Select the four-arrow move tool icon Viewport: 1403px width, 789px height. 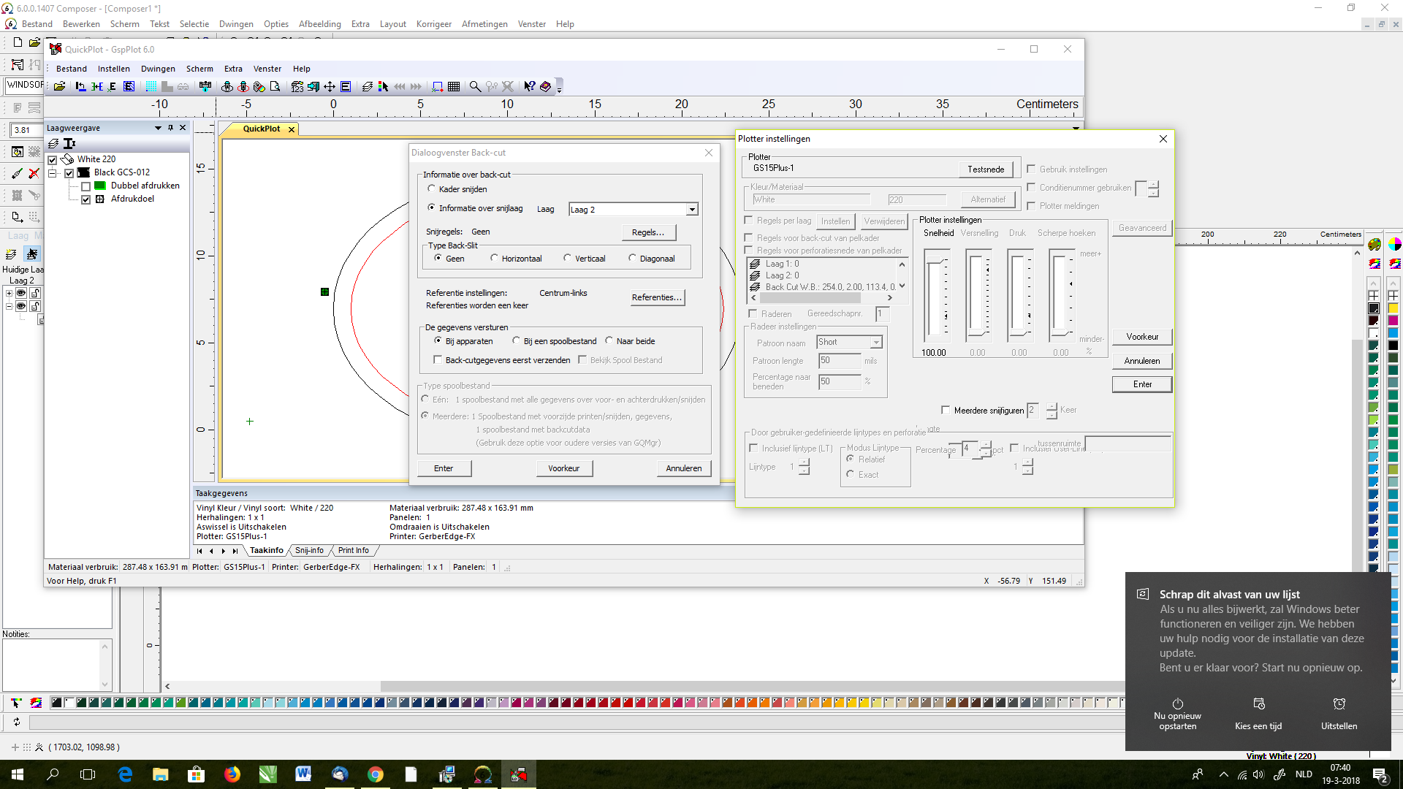(330, 86)
